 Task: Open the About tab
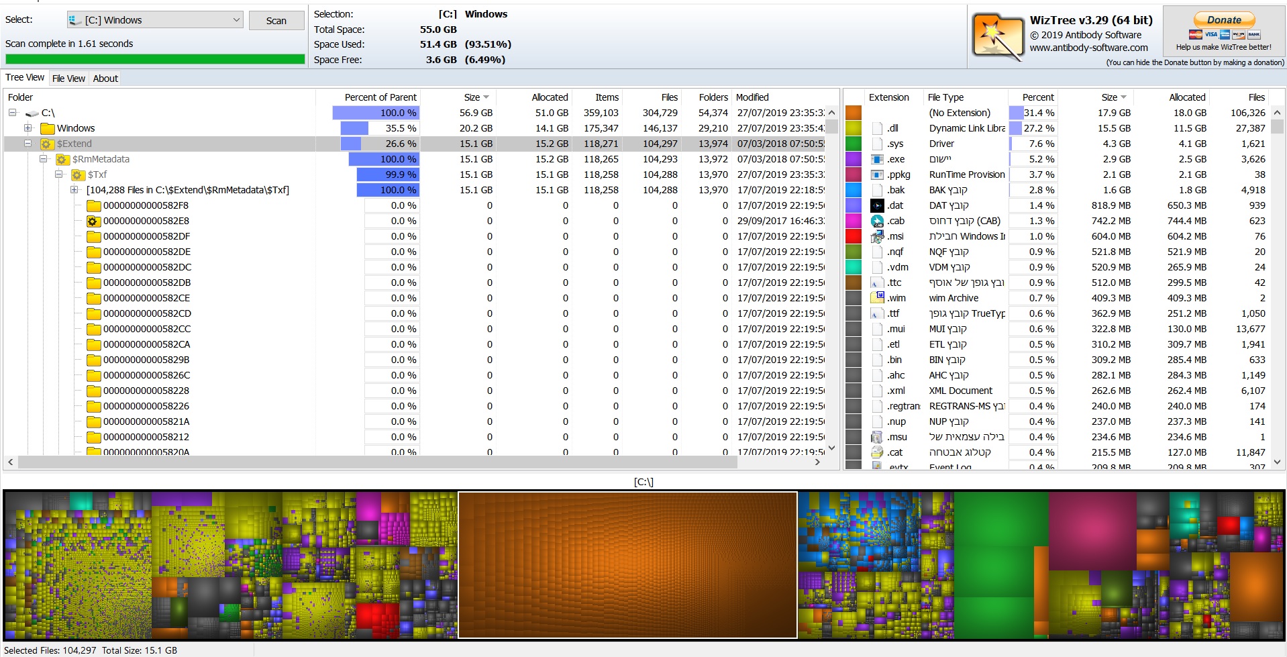coord(105,79)
